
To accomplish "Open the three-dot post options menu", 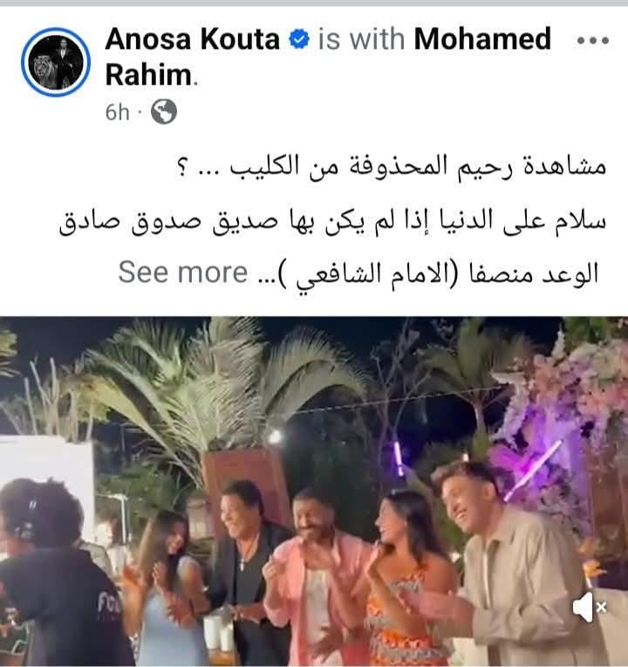I will [x=593, y=41].
